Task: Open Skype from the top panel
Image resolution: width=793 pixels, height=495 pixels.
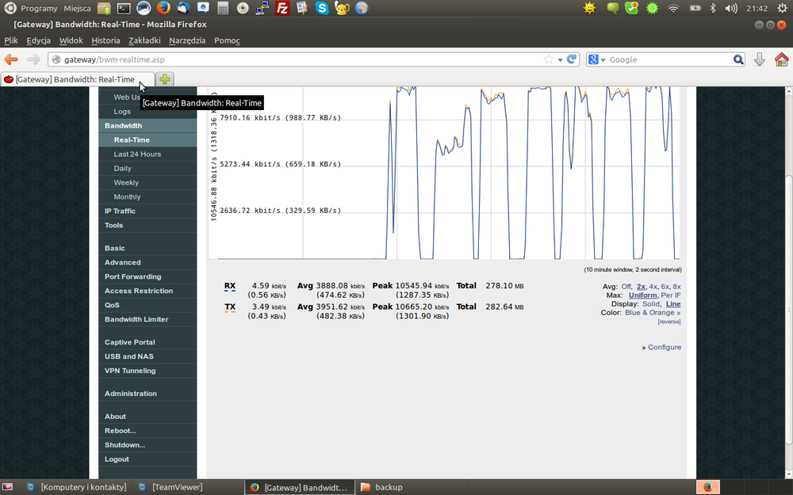Action: [x=322, y=8]
